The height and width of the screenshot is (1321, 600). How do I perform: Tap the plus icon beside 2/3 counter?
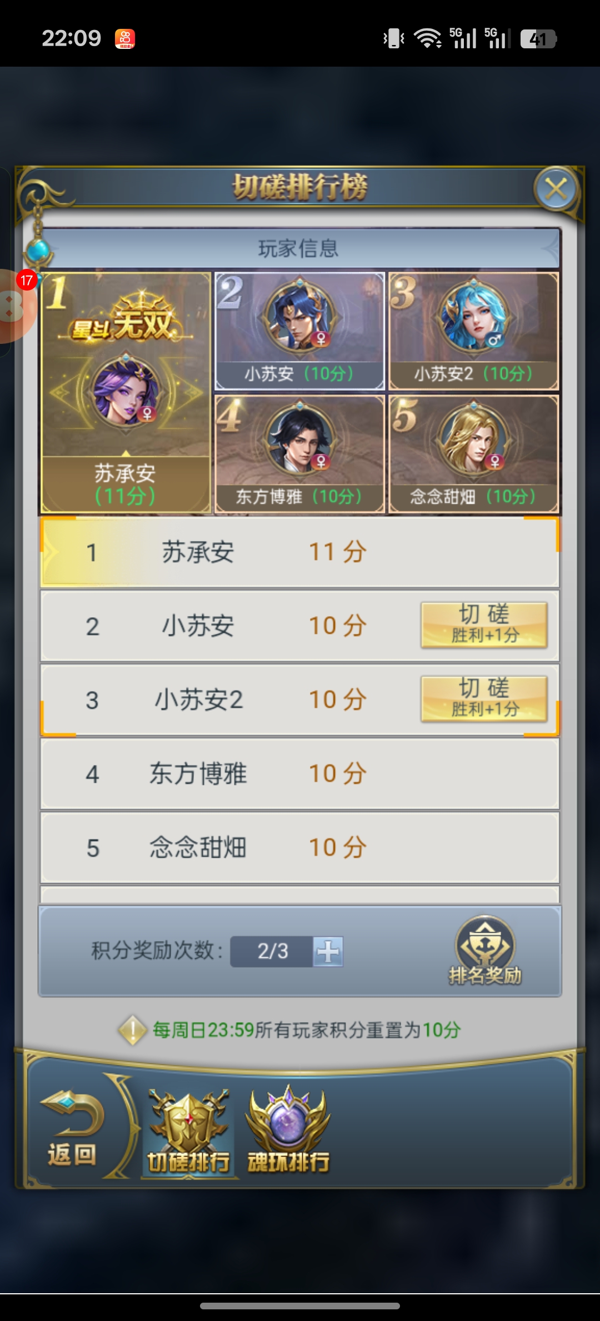point(328,952)
